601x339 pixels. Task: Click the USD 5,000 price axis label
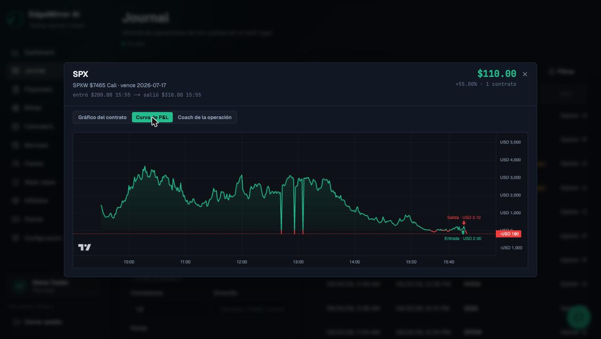510,142
